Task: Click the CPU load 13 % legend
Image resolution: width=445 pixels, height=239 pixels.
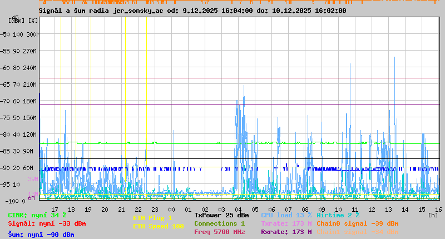Action: [x=286, y=215]
